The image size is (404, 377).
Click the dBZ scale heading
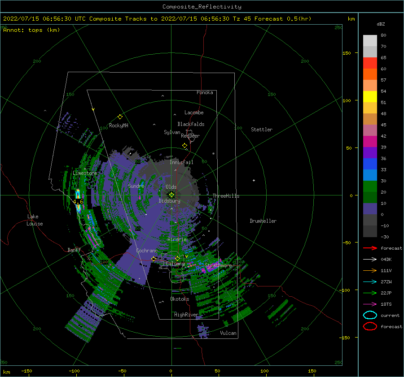point(381,24)
